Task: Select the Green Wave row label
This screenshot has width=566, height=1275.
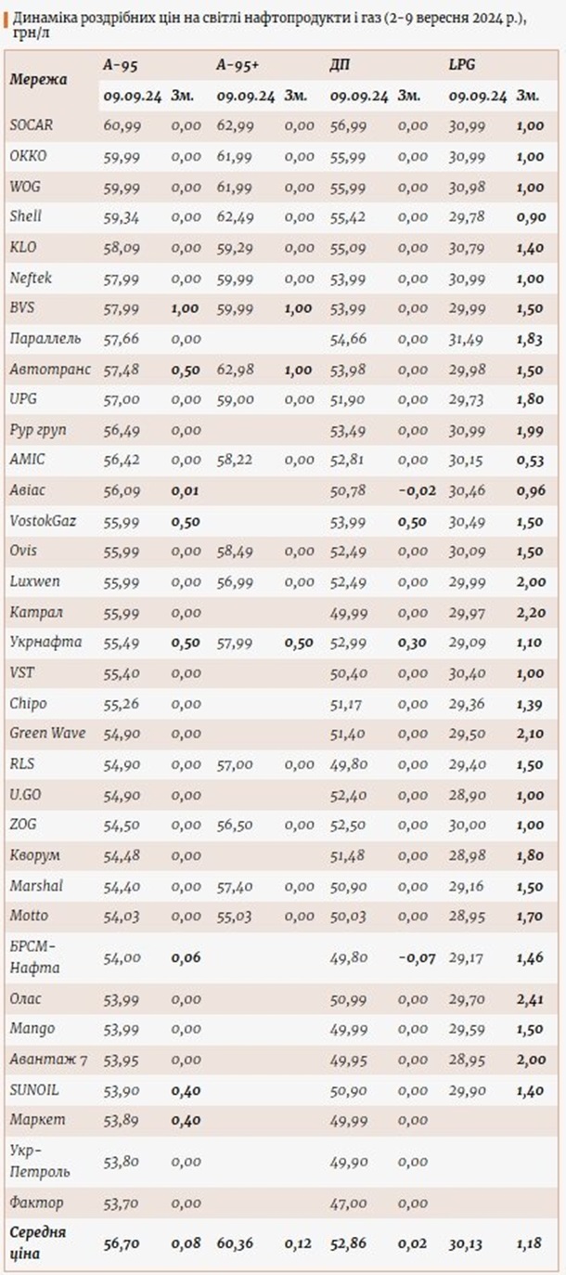Action: 47,733
